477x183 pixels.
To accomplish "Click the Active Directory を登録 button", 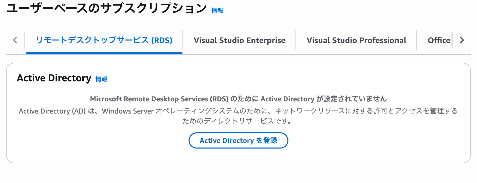I will (x=238, y=140).
